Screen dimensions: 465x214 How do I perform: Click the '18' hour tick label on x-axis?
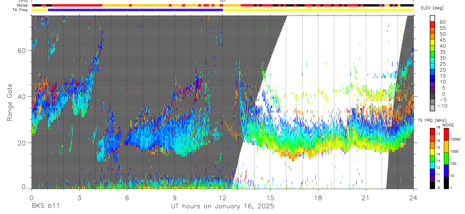coord(318,197)
